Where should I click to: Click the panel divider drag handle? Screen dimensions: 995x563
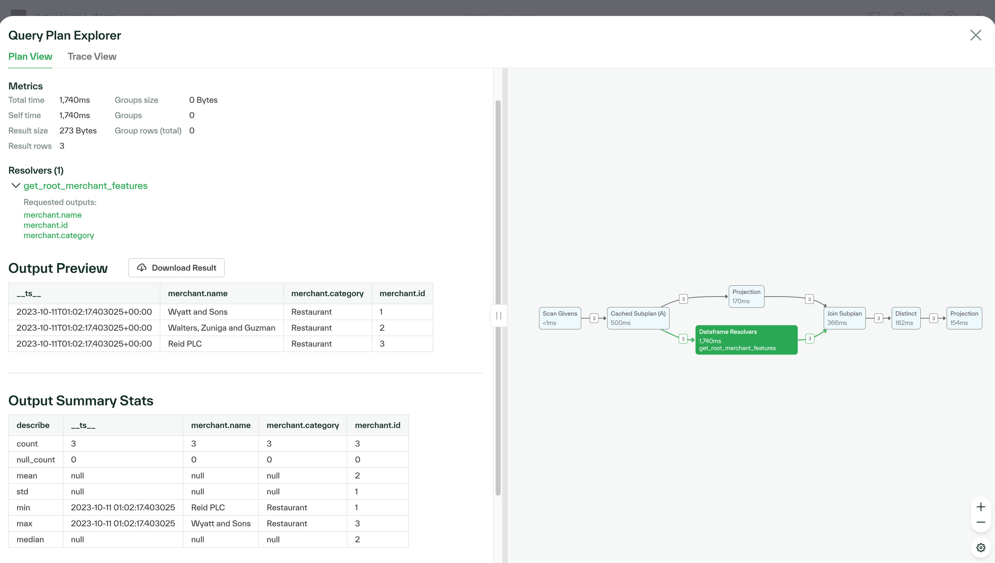click(x=499, y=316)
